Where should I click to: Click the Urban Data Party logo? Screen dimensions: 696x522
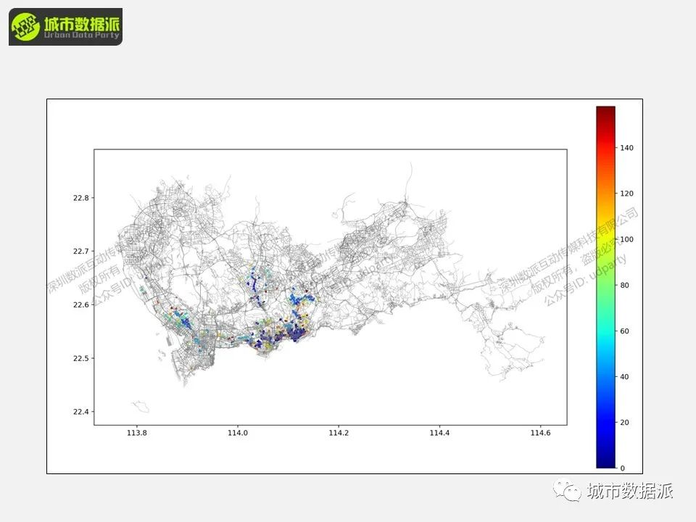66,27
